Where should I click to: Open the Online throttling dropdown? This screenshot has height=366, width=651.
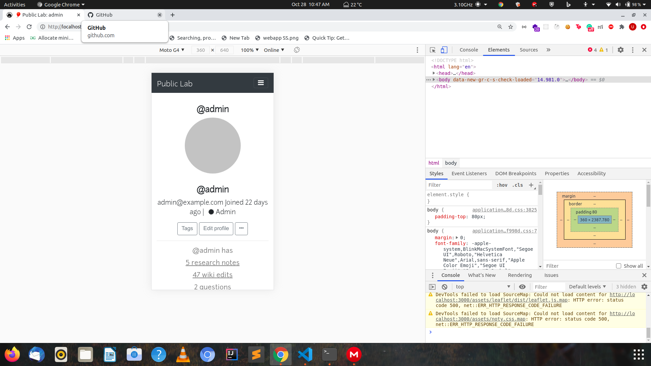pos(274,50)
